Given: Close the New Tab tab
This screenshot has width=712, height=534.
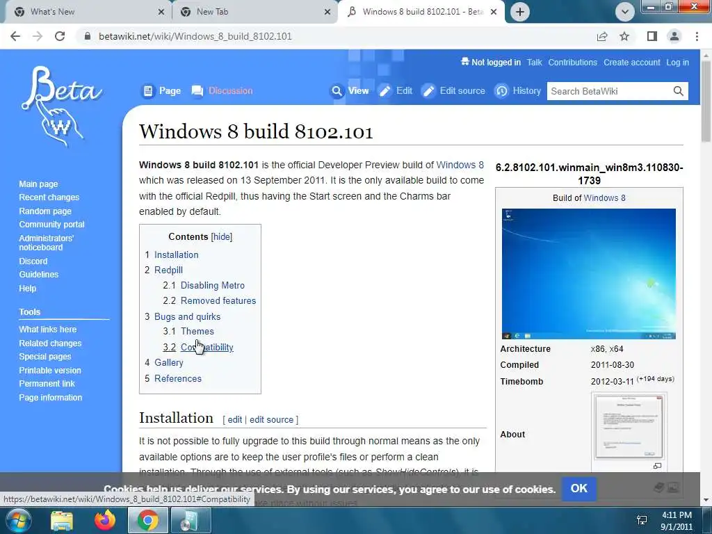Looking at the screenshot, I should click(327, 12).
